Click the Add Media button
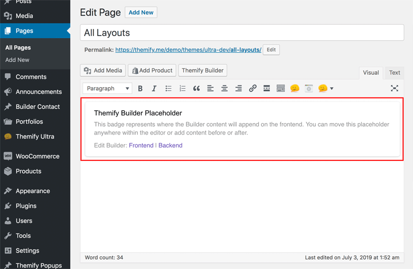 [x=103, y=71]
